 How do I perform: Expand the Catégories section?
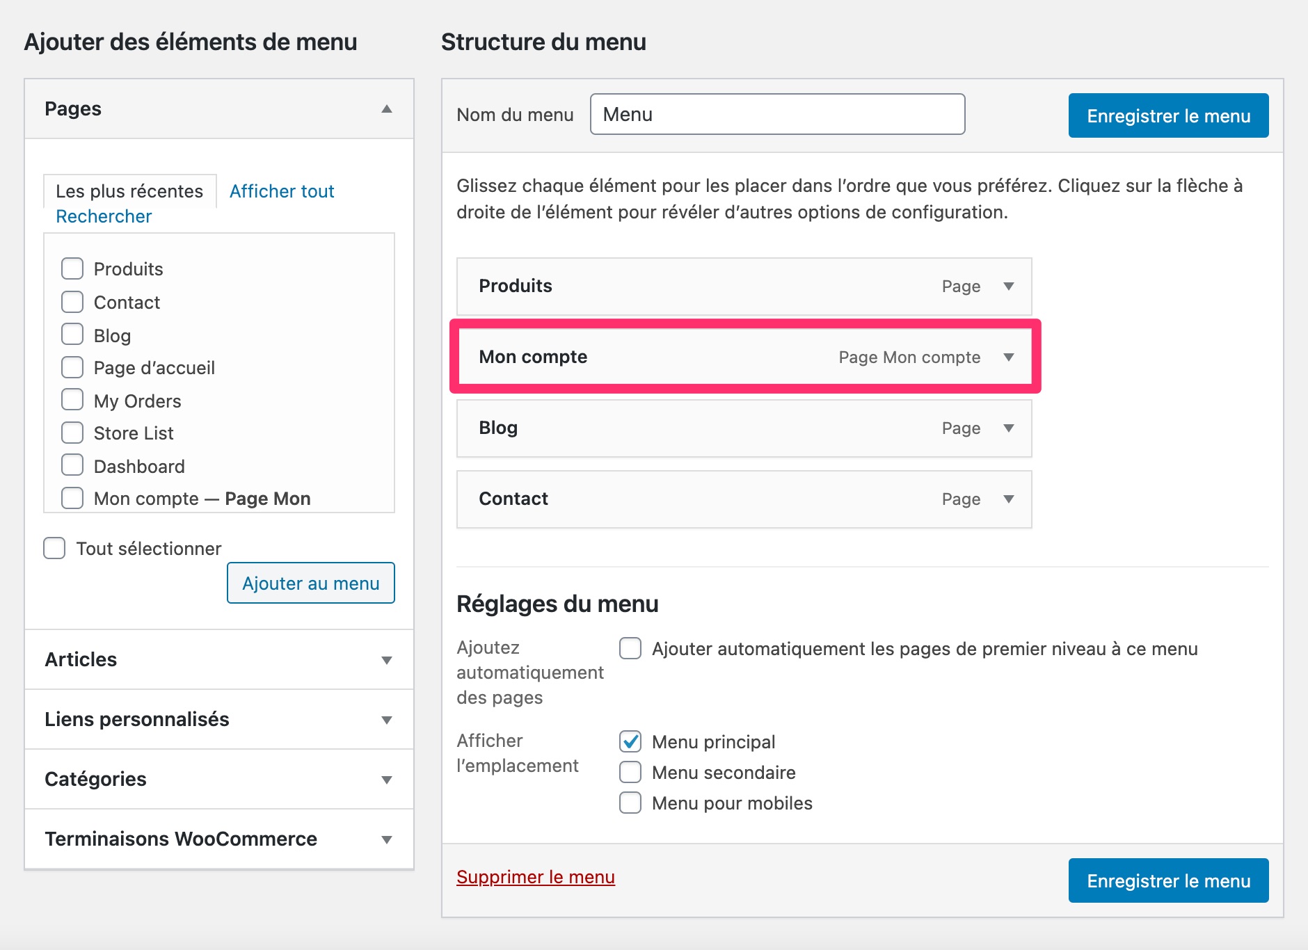point(387,780)
